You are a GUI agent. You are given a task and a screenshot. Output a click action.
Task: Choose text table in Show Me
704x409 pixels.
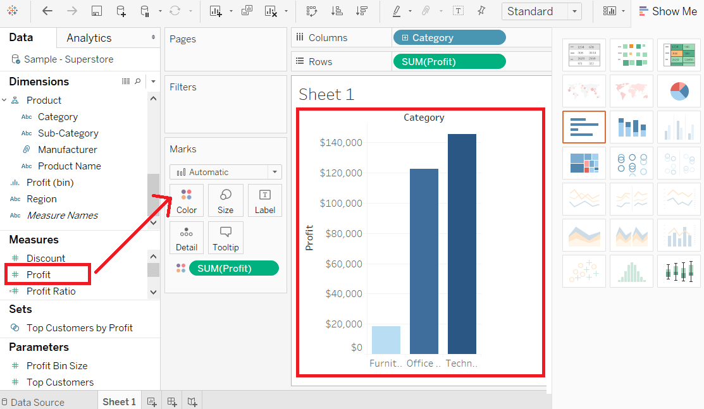[584, 55]
